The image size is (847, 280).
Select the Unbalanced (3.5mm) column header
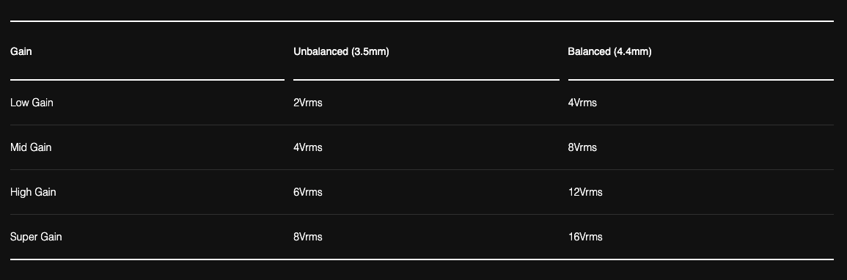point(341,52)
